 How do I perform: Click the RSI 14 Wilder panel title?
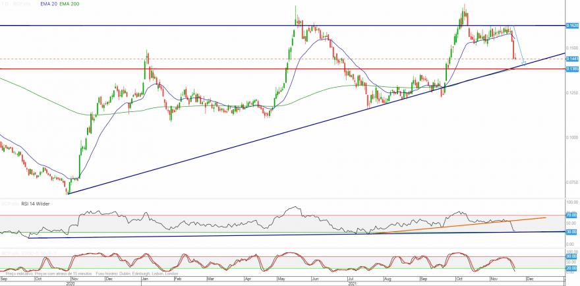click(36, 204)
